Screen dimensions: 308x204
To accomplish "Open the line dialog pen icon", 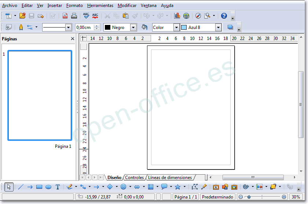I will coord(21,27).
